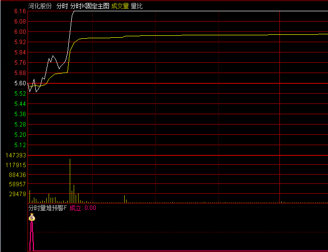Click the 5.76 price axis label
Screen dimensions: 328x252
(x=20, y=63)
